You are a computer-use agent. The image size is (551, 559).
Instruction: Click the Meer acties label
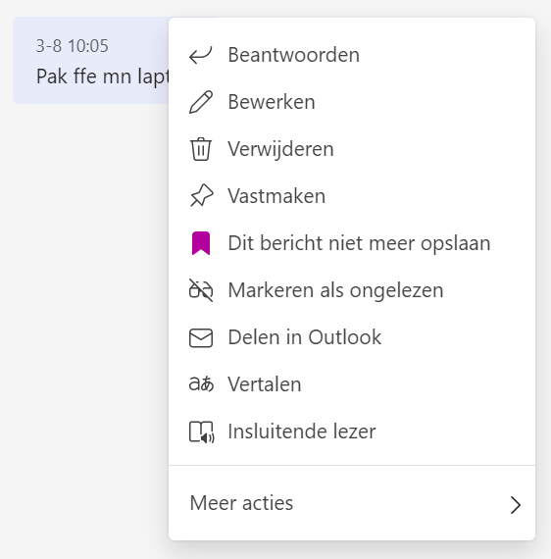coord(241,503)
